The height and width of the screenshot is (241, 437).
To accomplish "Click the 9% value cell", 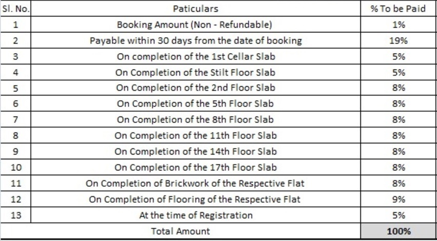I will [398, 199].
